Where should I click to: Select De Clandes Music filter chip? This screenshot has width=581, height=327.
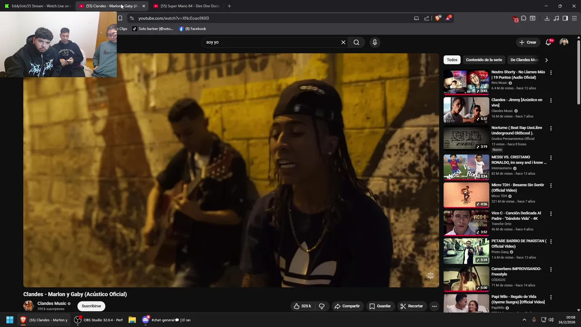[524, 60]
